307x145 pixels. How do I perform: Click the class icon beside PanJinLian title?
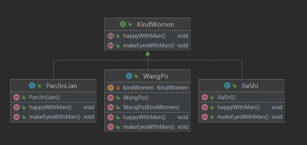click(32, 85)
